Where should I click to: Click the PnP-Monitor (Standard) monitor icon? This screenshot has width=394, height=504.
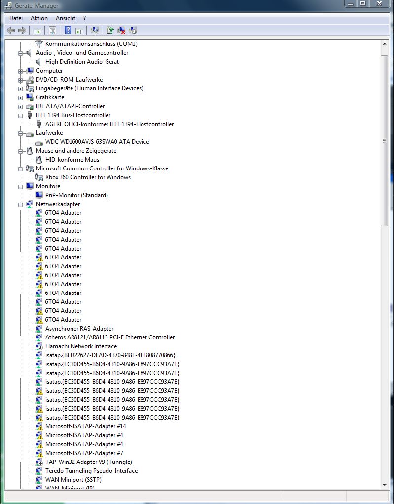pyautogui.click(x=39, y=195)
